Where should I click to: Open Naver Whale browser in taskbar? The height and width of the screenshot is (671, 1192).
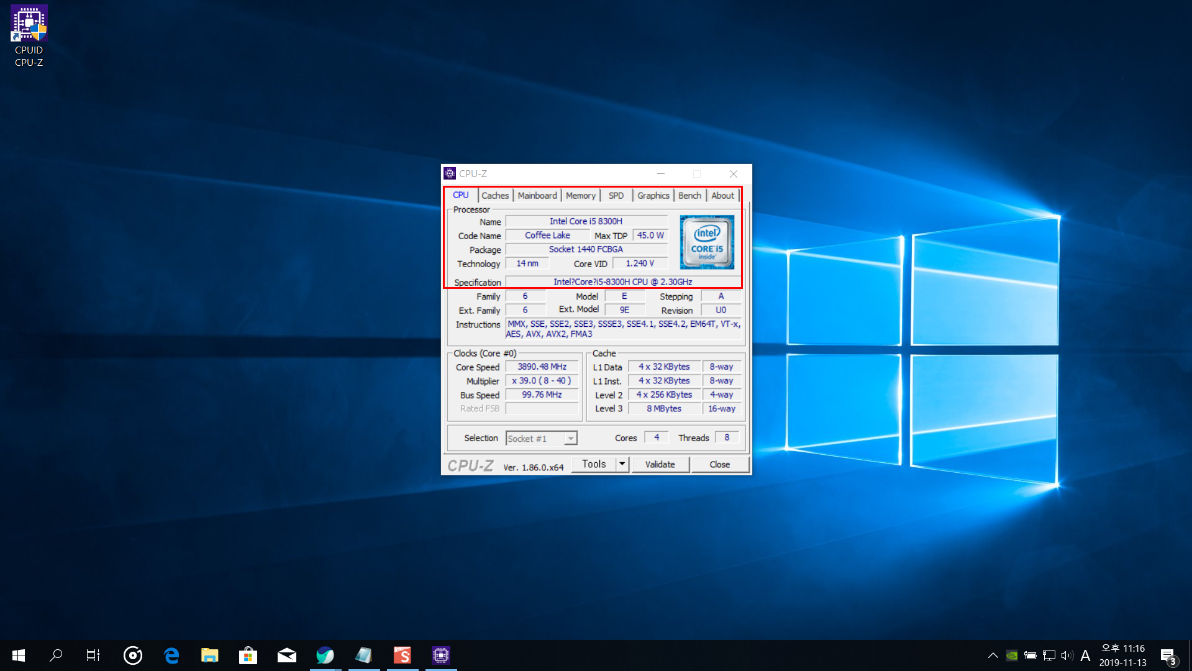tap(325, 655)
